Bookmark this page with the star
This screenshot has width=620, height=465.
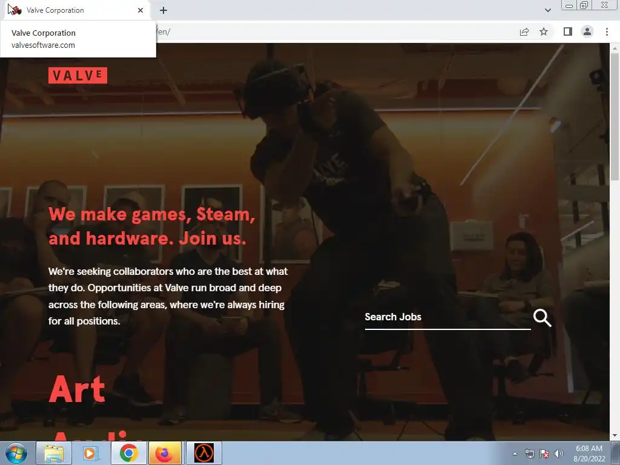coord(544,31)
